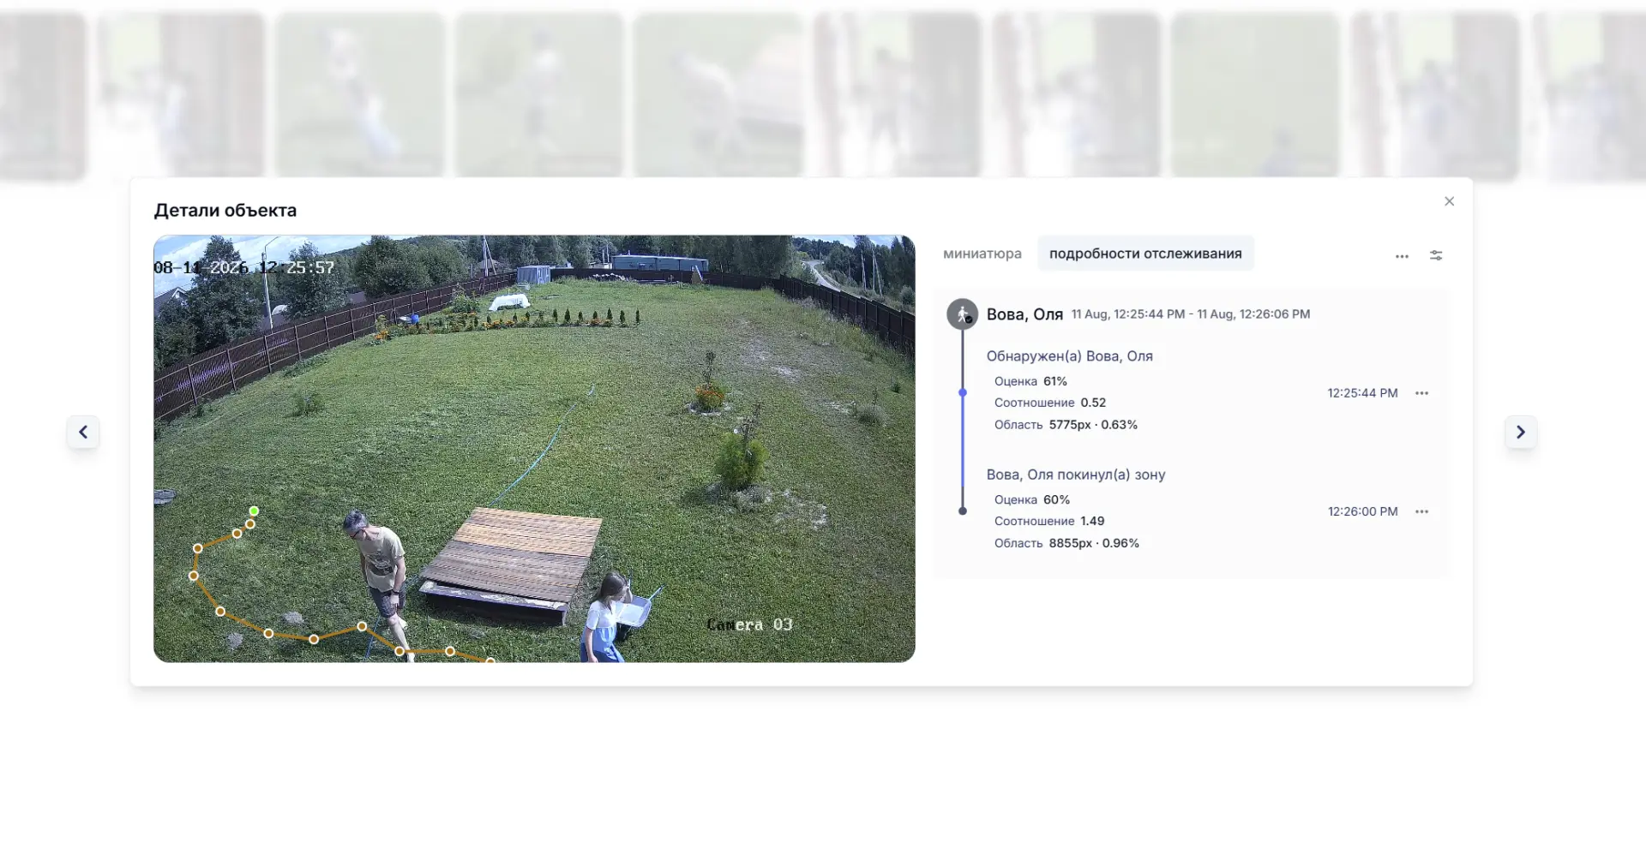Image resolution: width=1646 pixels, height=860 pixels.
Task: Close the Детали объекта dialog
Action: 1449,201
